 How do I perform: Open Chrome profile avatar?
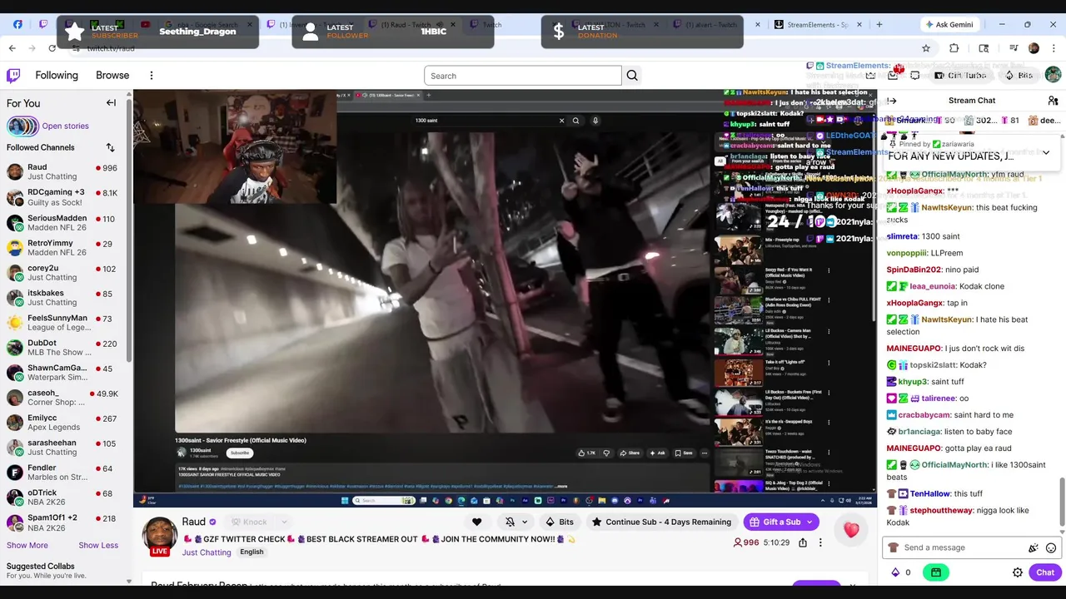1034,48
